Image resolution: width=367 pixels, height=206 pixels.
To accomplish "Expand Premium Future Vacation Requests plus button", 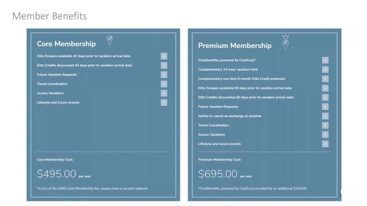I will tap(325, 107).
